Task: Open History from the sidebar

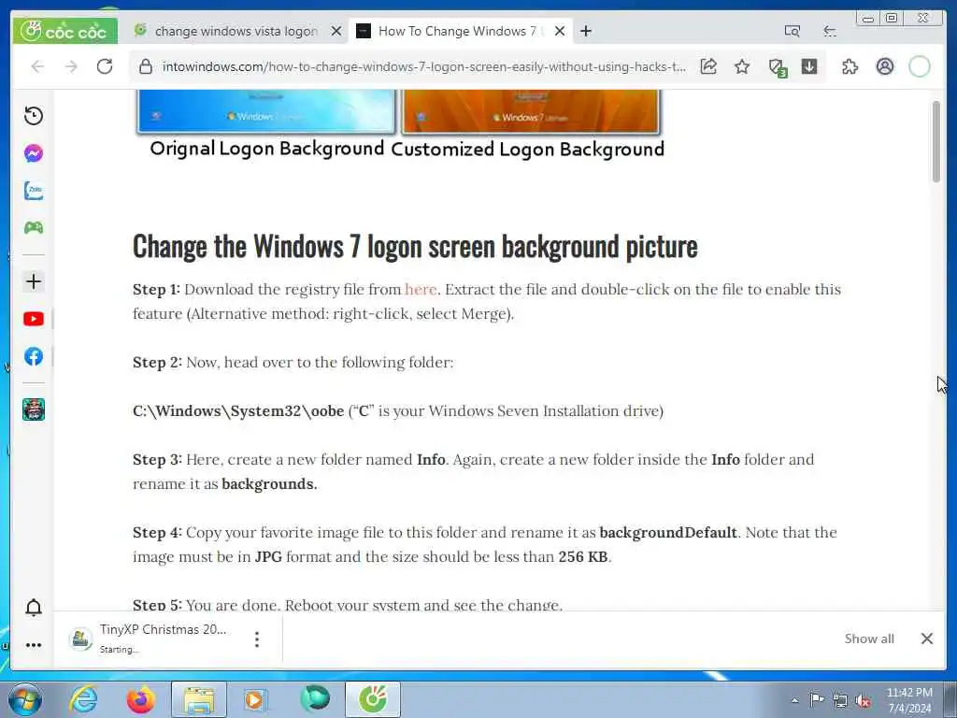Action: [34, 115]
